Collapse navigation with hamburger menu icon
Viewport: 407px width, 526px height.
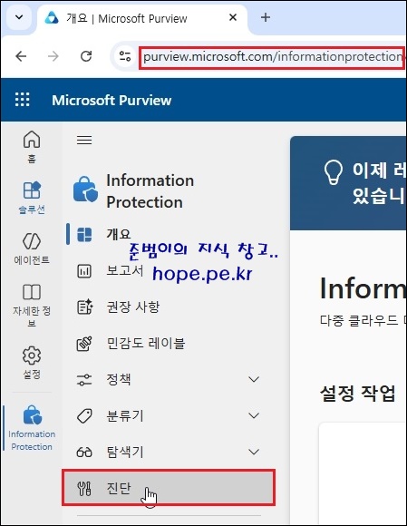[84, 140]
